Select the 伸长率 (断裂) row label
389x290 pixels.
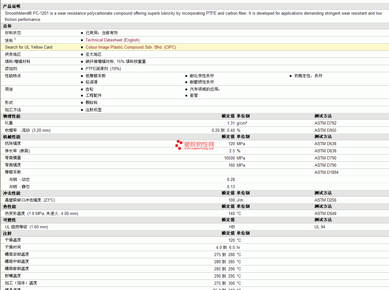click(18, 151)
